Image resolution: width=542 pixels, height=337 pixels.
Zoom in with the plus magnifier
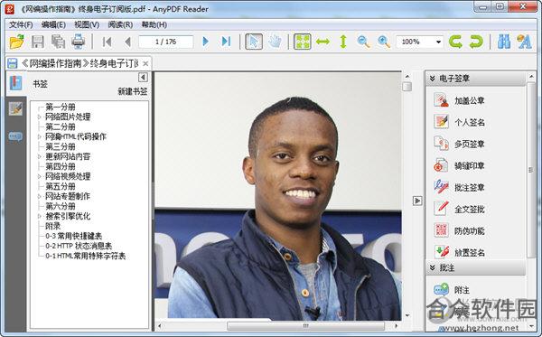click(384, 42)
